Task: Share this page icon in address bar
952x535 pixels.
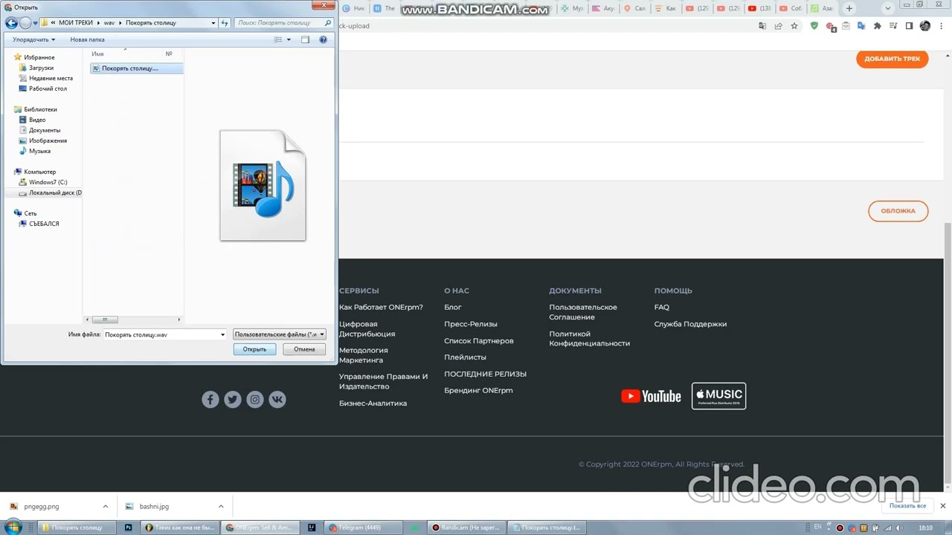Action: 778,26
